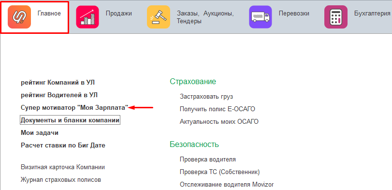
Task: Click the Страхование group heading
Action: [193, 81]
